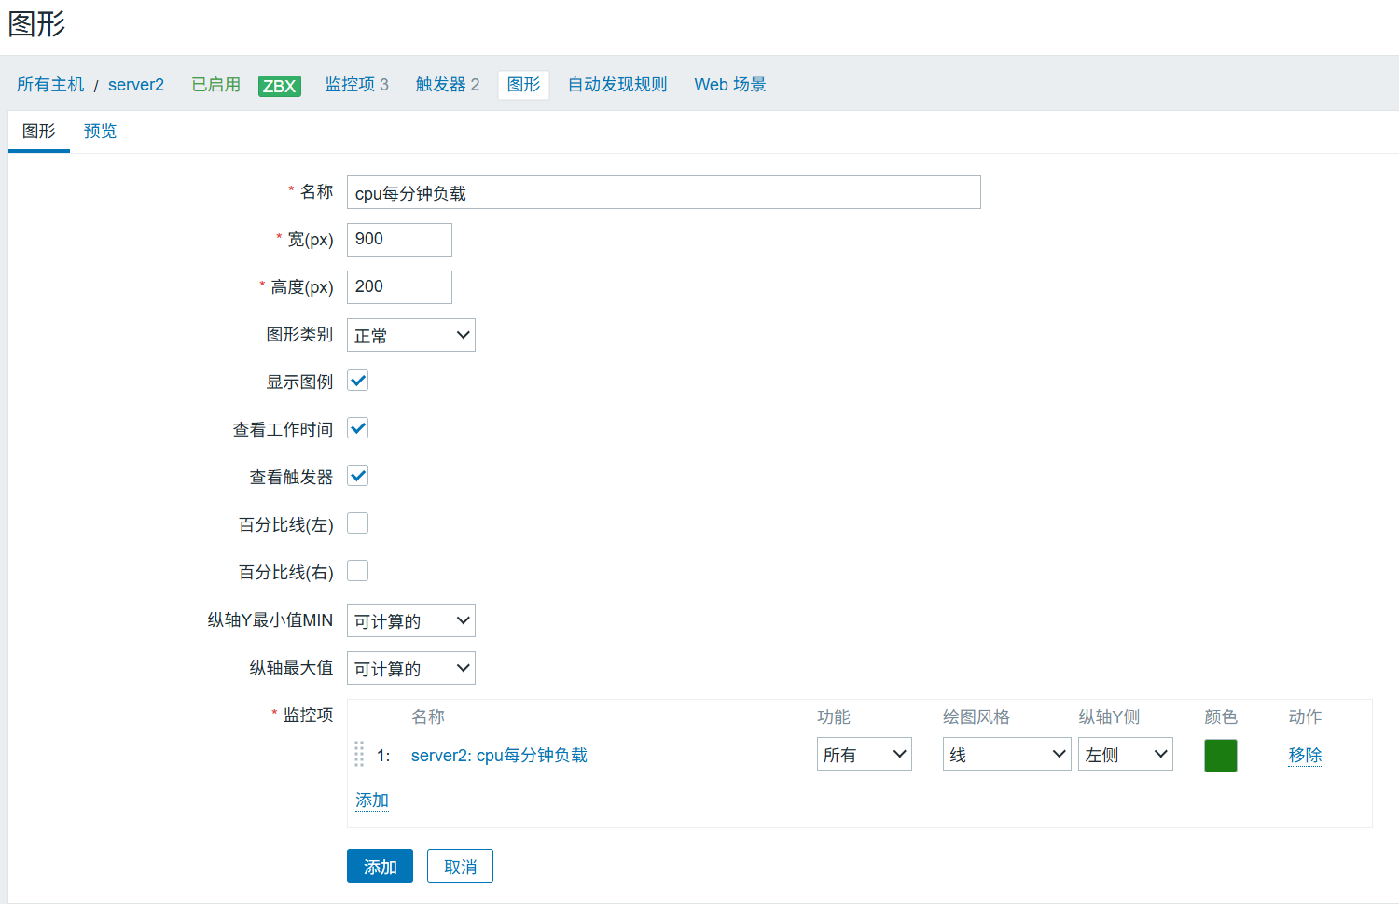
Task: Click the 高度(px) input field
Action: coord(399,287)
